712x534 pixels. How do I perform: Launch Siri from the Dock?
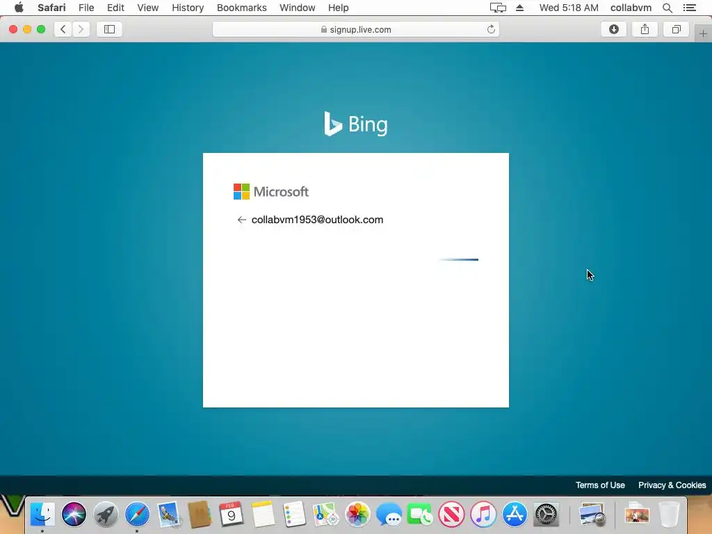pos(74,515)
